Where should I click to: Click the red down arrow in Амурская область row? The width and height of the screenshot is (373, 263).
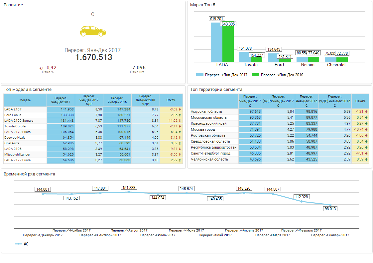tap(366, 111)
